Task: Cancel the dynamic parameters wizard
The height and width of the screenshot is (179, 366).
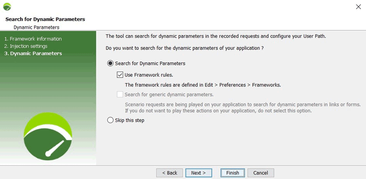Action: point(261,173)
